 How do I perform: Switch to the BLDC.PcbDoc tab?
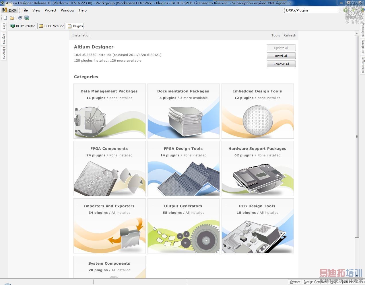[x=23, y=26]
